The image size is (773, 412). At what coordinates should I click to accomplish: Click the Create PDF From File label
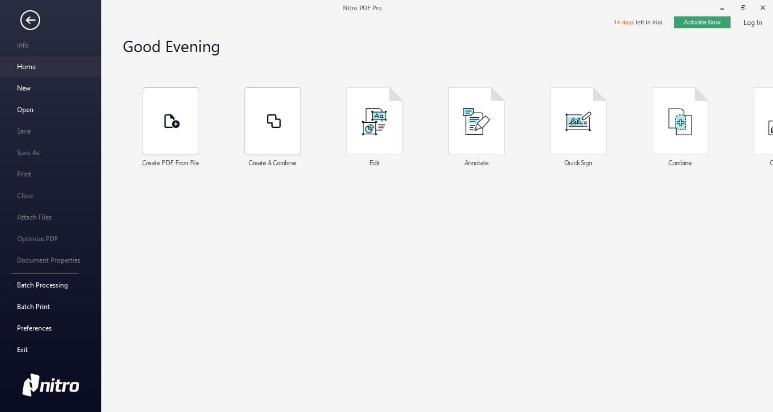point(170,163)
